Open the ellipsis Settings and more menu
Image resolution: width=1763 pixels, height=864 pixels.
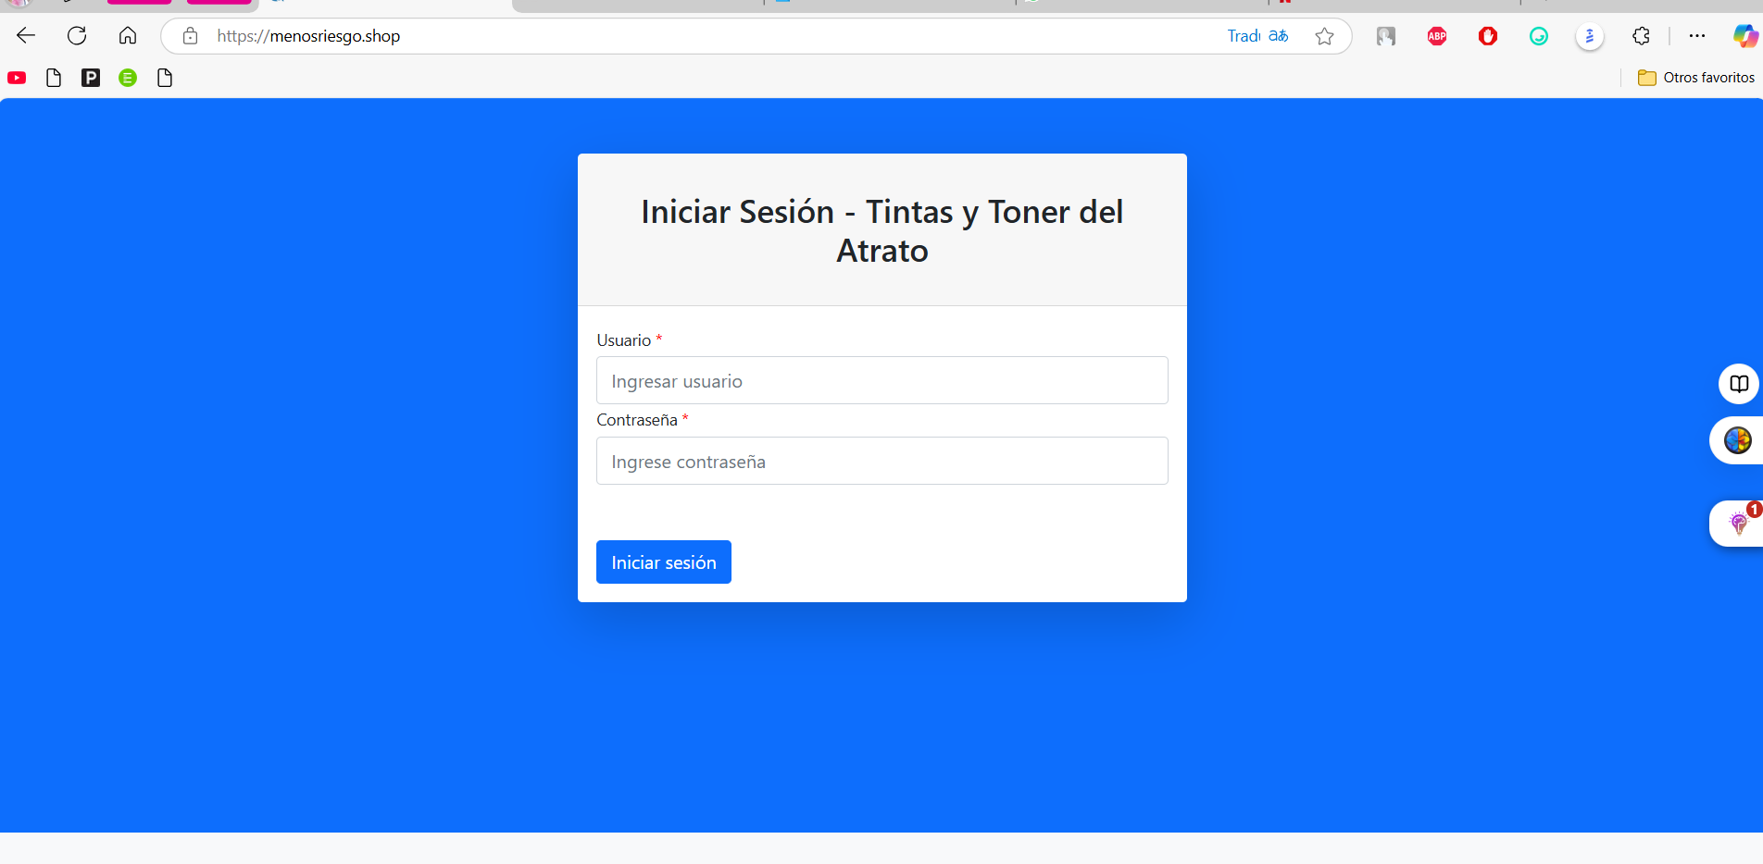[1697, 36]
